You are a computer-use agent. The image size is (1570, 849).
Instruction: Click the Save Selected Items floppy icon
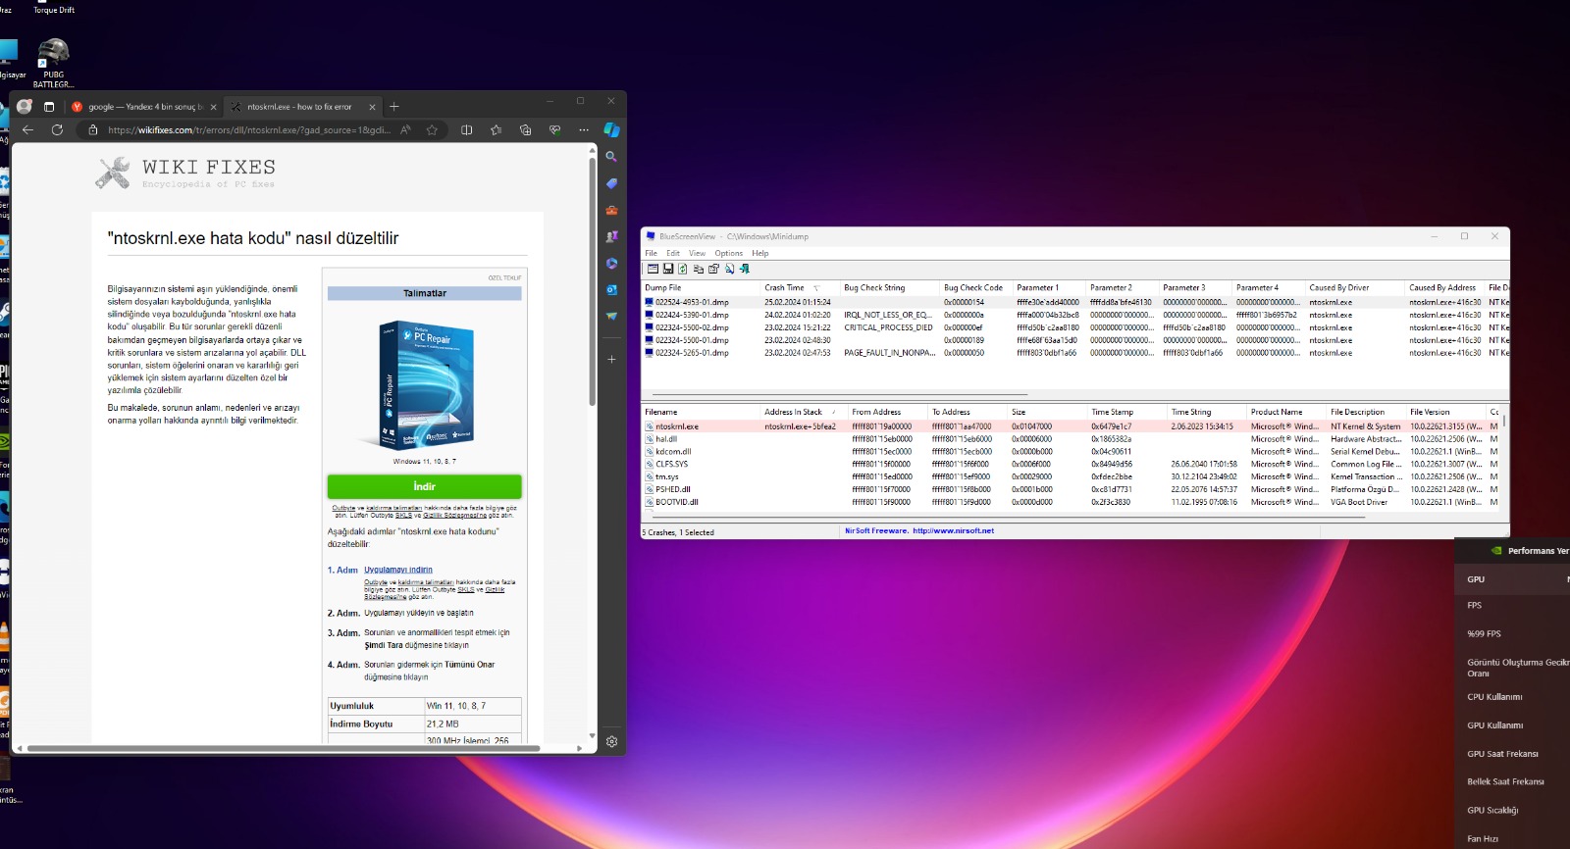[x=668, y=269]
